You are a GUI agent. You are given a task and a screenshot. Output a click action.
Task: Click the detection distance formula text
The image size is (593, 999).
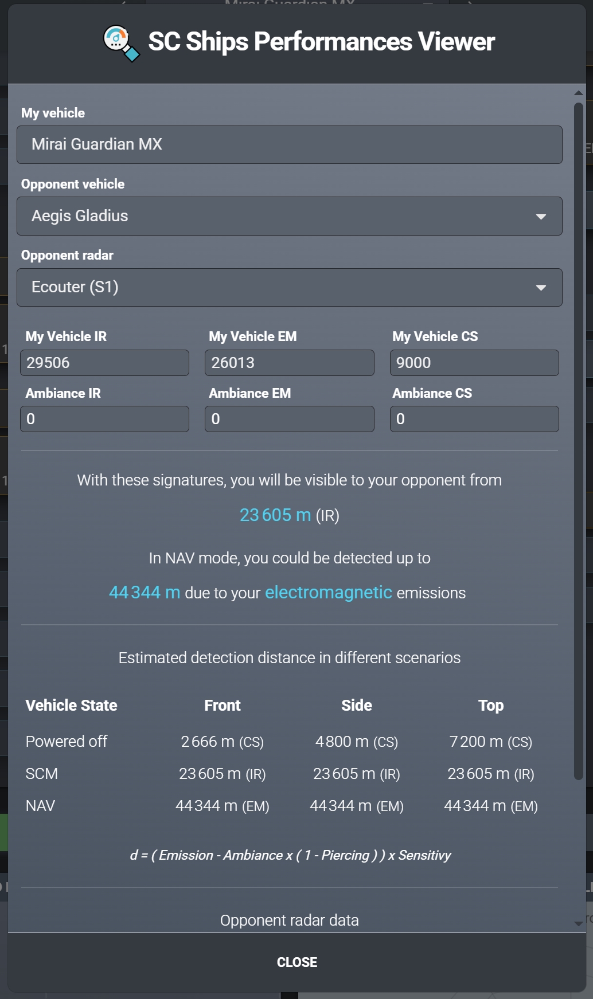(x=290, y=855)
